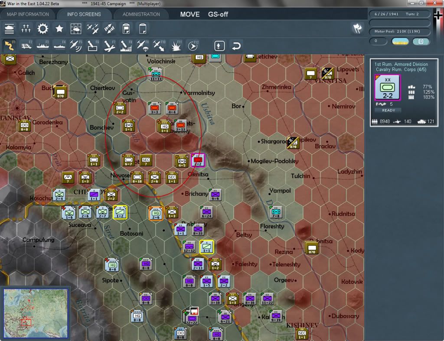Click the End Turn F12 icon
The width and height of the screenshot is (444, 341).
coord(193,45)
